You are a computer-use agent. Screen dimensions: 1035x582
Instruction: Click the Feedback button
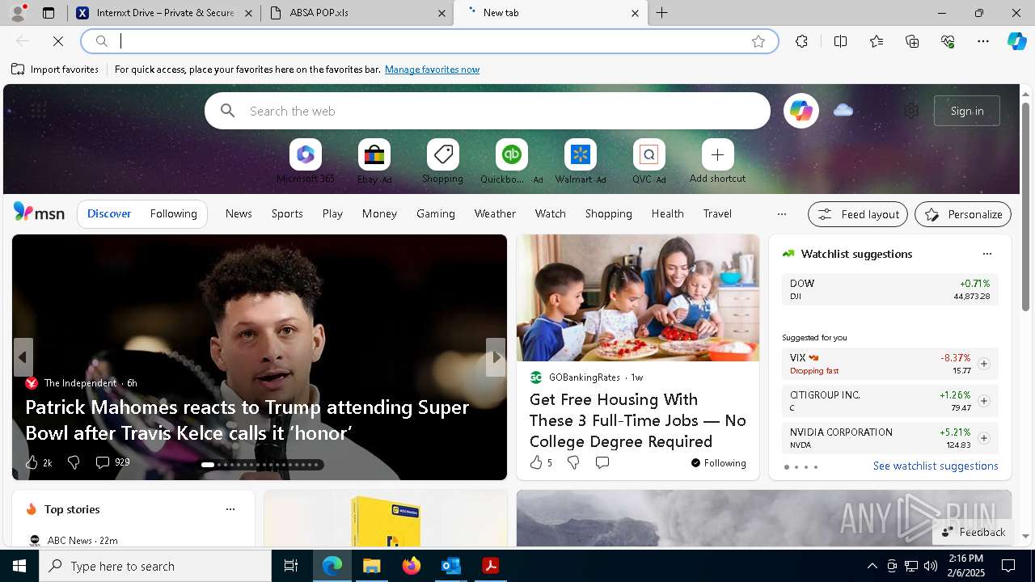click(x=973, y=532)
